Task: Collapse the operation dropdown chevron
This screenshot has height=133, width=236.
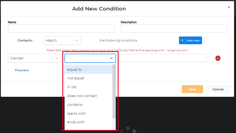Action: [x=111, y=58]
